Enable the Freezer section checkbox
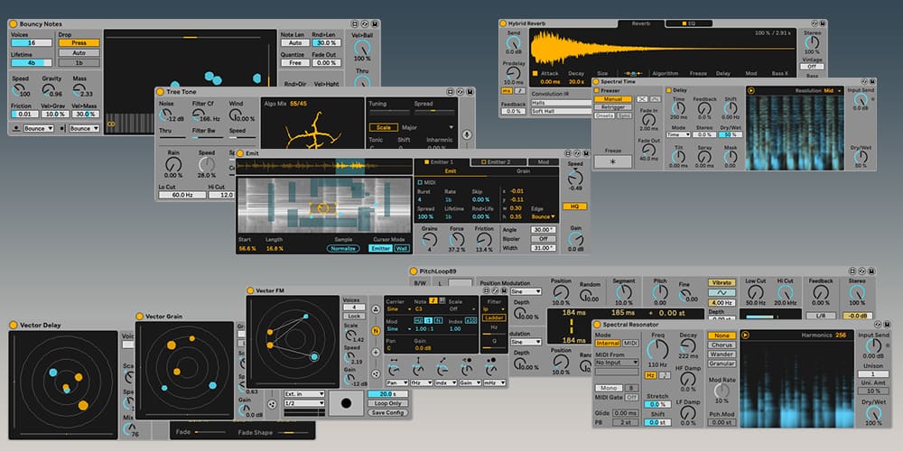 tap(597, 90)
